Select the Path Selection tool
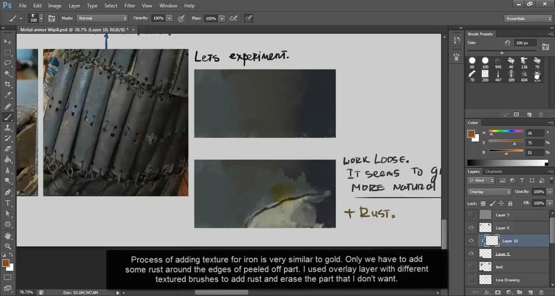Viewport: 555px width, 296px height. 8,213
